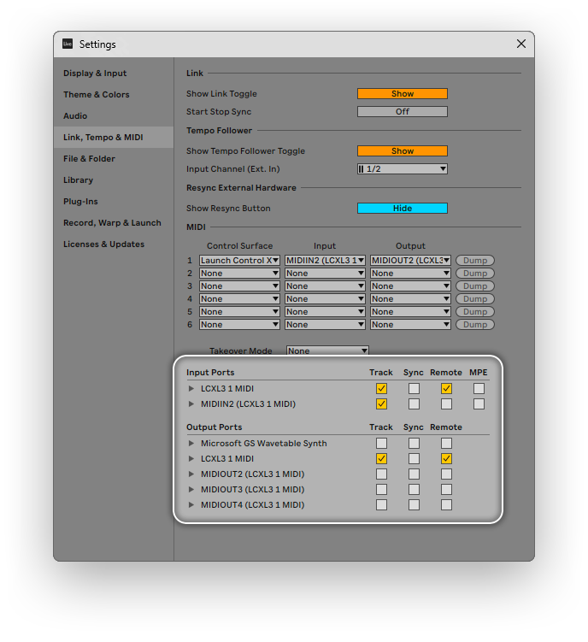Expand LCXL3 1 MIDI input port

191,389
